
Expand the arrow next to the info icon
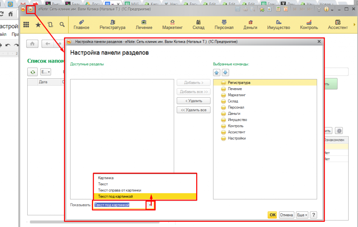click(332, 10)
